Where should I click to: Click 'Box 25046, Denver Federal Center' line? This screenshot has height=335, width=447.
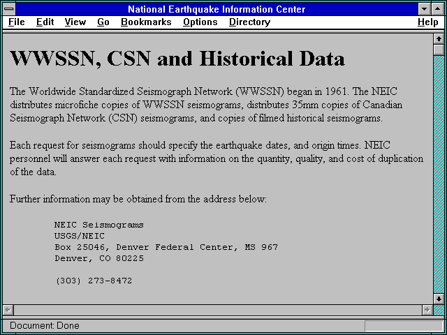point(166,247)
